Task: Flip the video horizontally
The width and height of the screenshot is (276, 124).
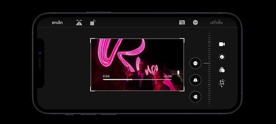Action: coord(79,23)
